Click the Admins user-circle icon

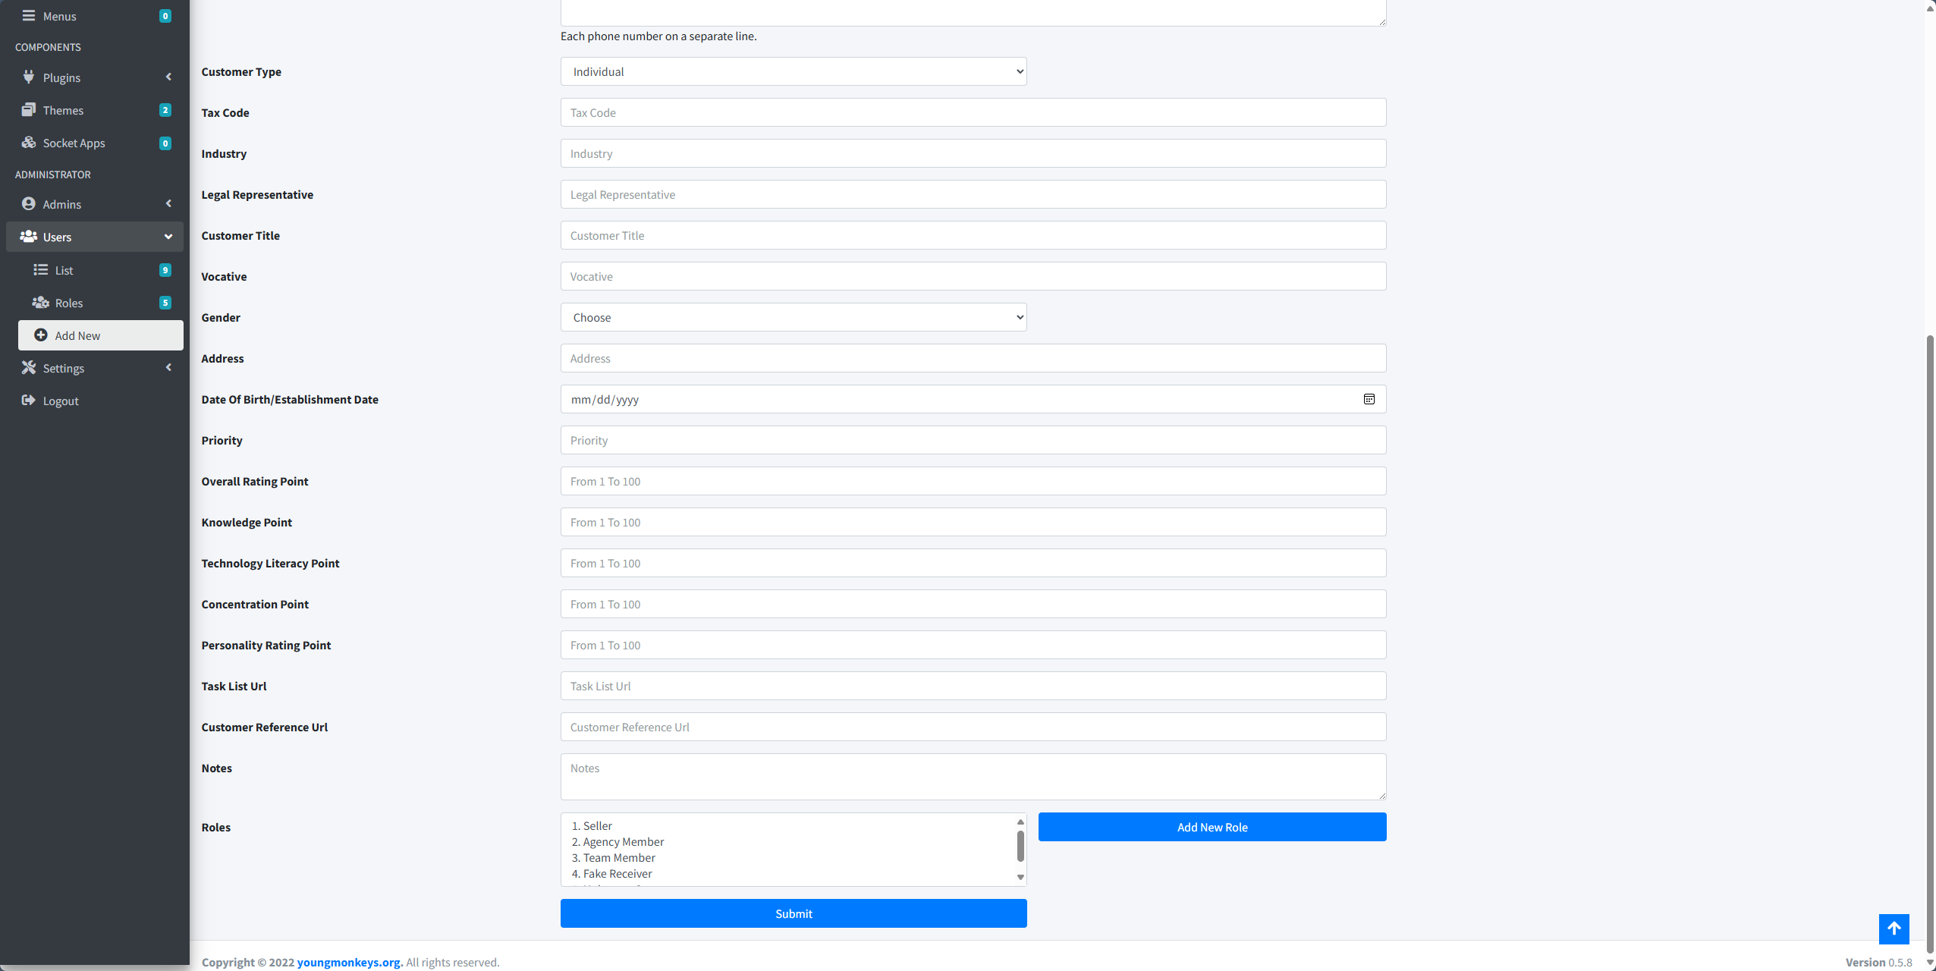point(29,203)
